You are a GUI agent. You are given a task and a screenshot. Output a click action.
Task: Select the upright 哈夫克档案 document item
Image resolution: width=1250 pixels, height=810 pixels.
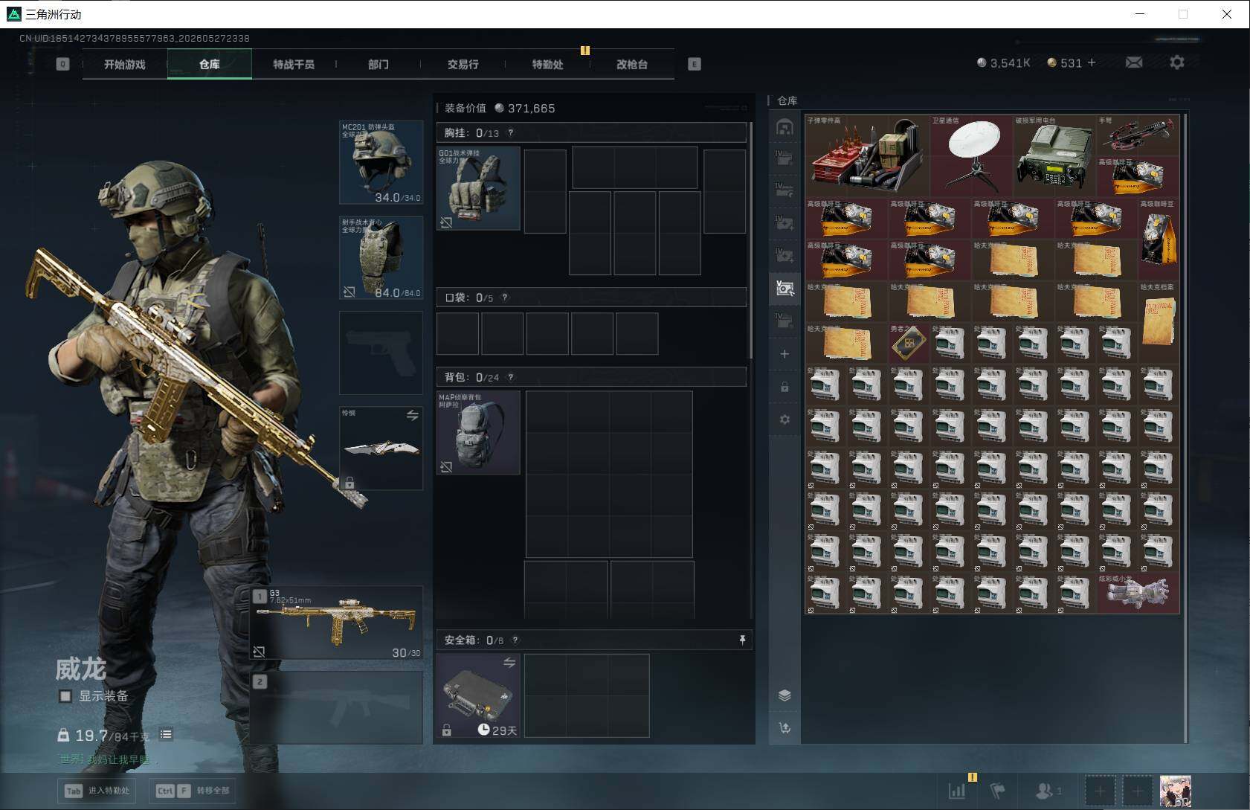(x=1159, y=322)
